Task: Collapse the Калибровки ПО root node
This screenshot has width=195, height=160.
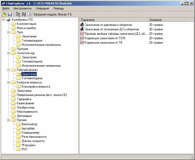Action: (4, 20)
